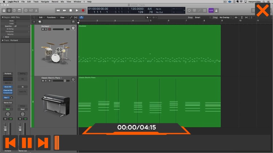The width and height of the screenshot is (273, 153).
Task: Click the global tracks button in track header
Action: click(x=73, y=22)
